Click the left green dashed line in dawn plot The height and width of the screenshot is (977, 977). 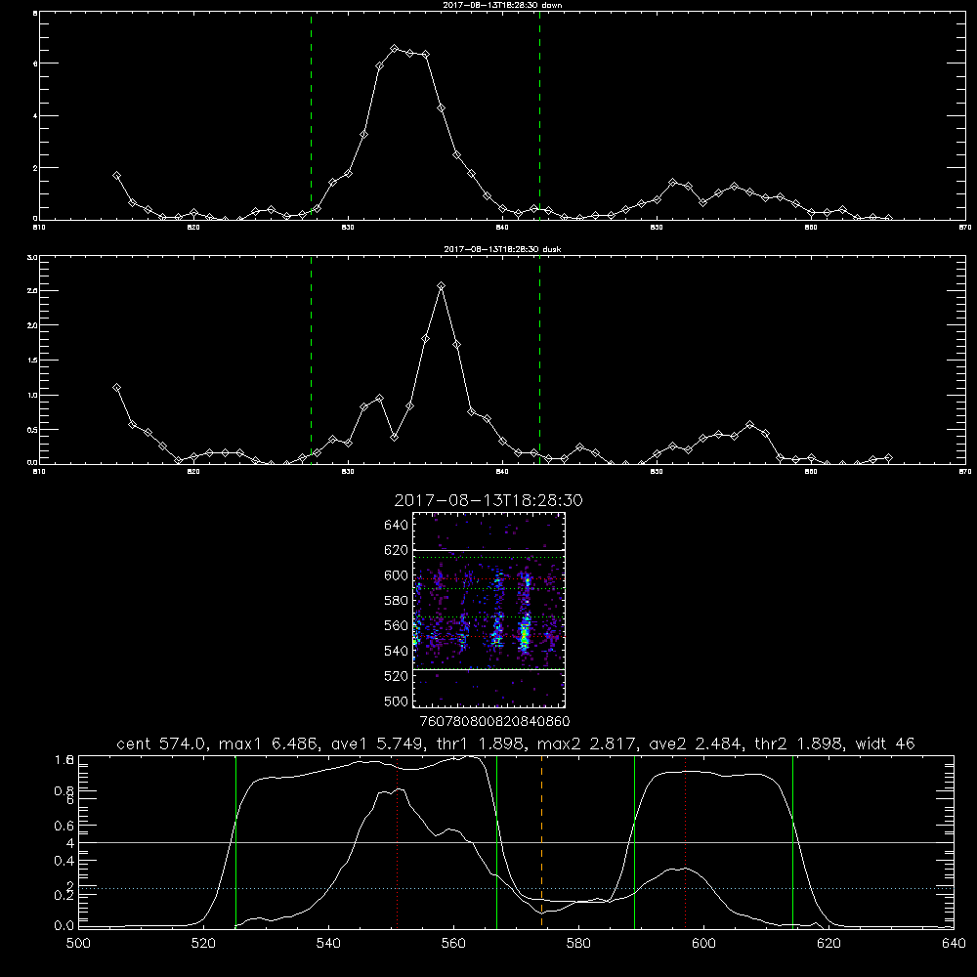311,115
